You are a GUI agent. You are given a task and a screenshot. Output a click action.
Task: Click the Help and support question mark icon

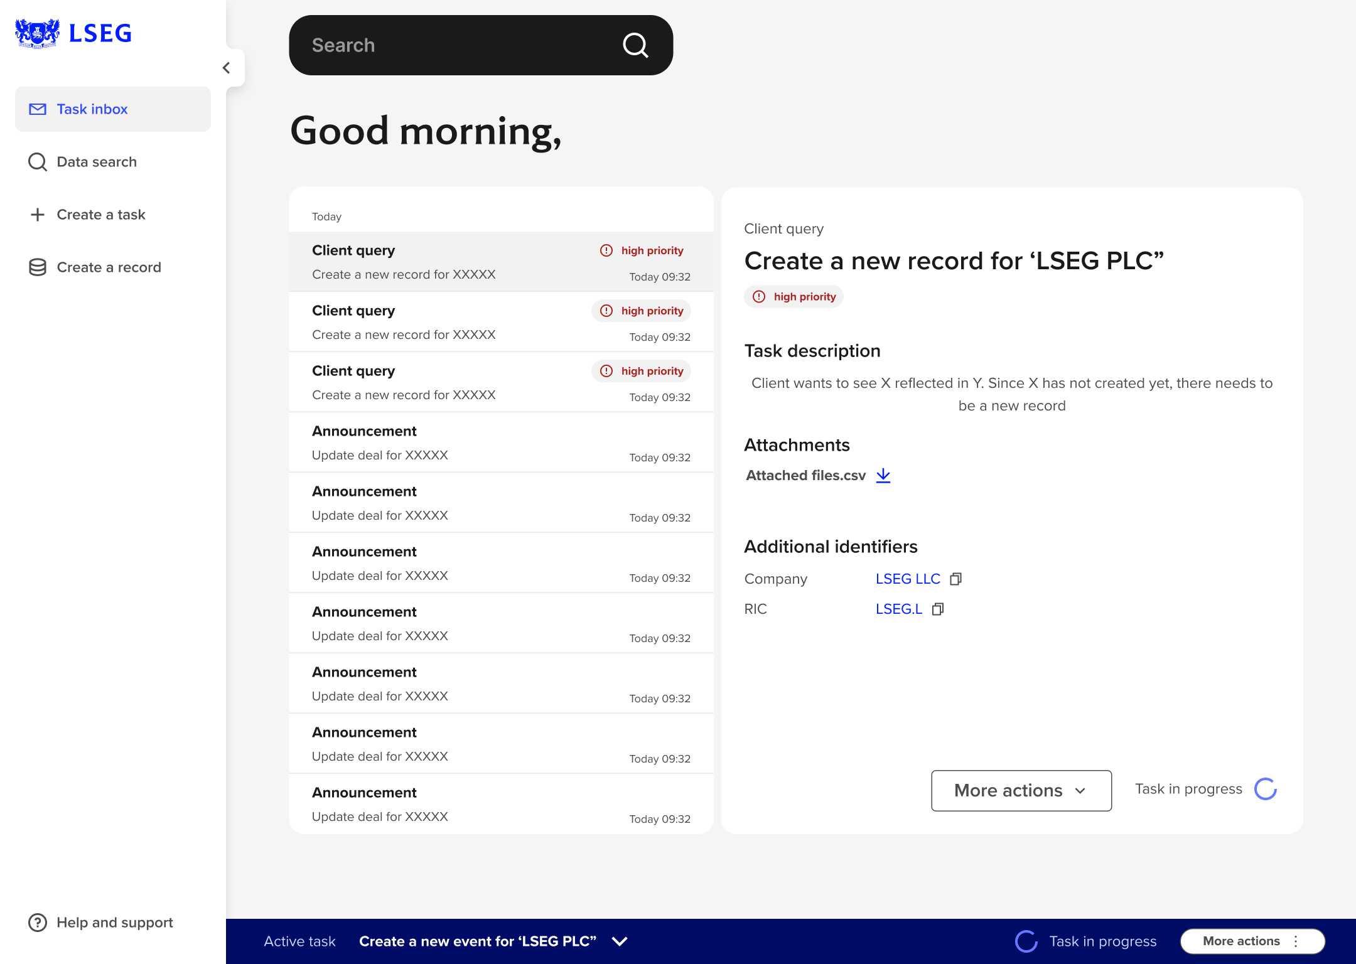click(x=37, y=922)
